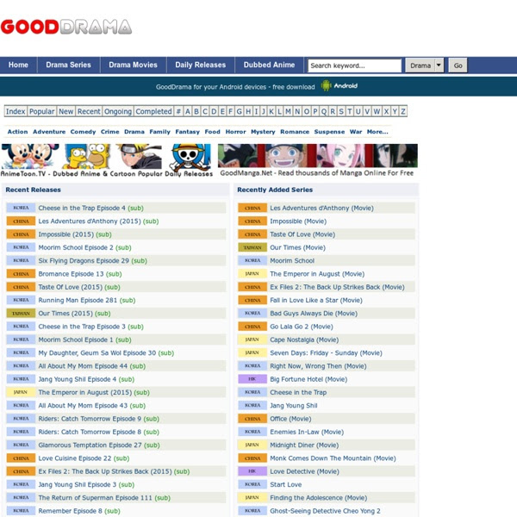
Task: Open Taste Of Love (Movie)
Action: tap(302, 234)
